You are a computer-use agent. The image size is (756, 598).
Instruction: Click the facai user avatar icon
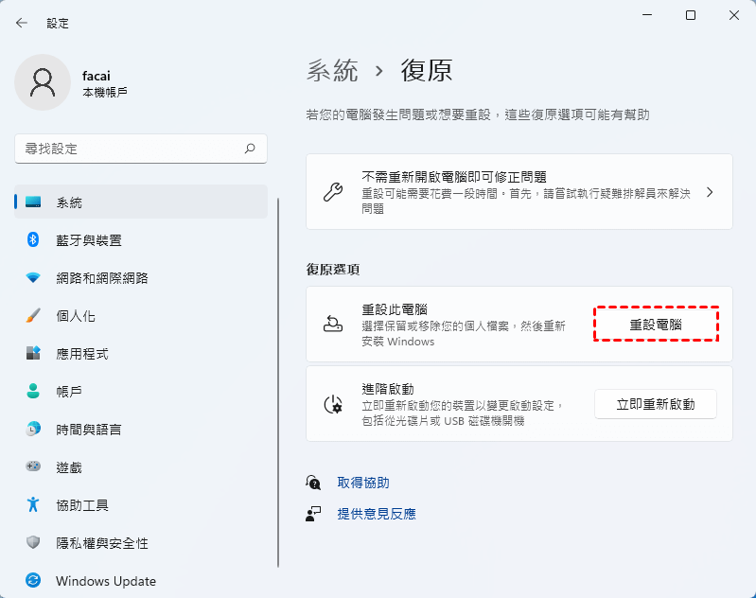(x=43, y=82)
